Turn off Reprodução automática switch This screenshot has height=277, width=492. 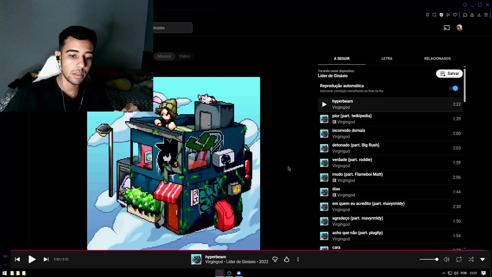pos(454,88)
